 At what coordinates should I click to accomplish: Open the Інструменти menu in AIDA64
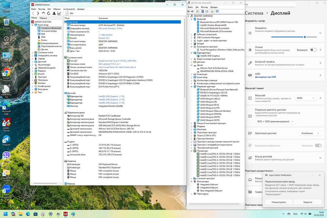[x=69, y=9]
